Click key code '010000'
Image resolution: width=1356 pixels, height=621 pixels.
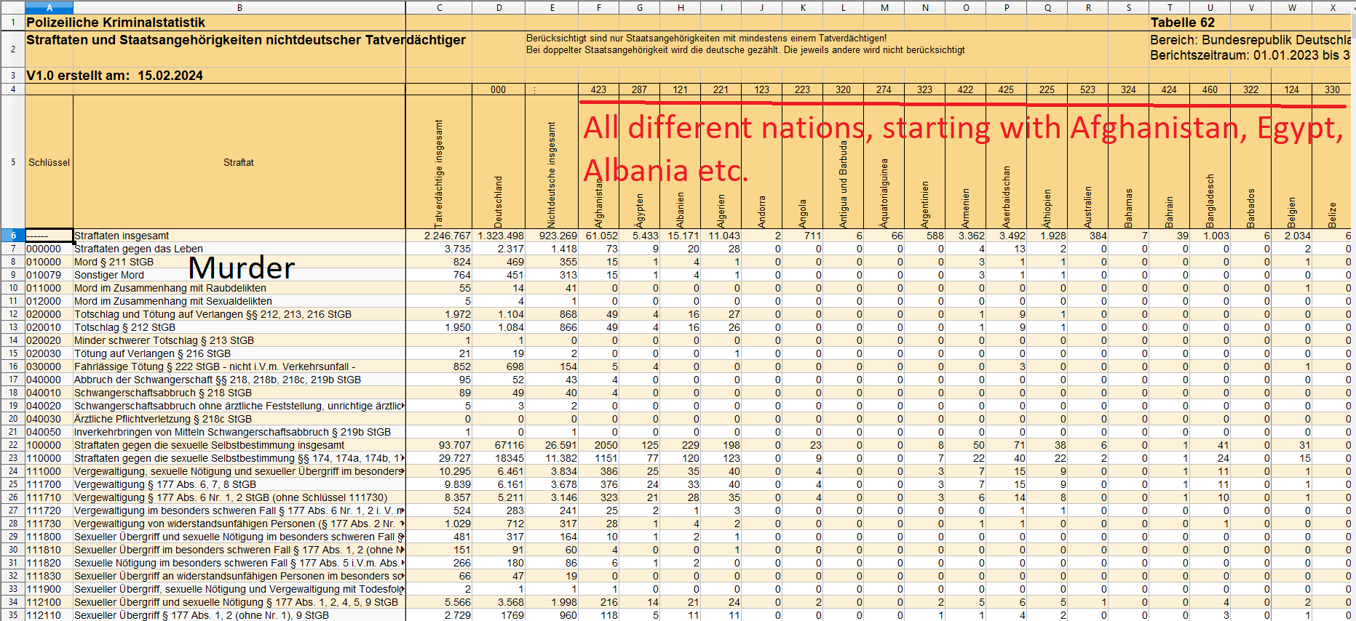pyautogui.click(x=44, y=262)
